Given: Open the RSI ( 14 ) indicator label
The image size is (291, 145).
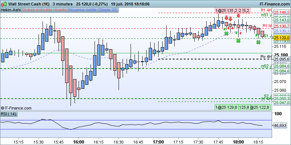Looking at the screenshot, I should pos(9,114).
